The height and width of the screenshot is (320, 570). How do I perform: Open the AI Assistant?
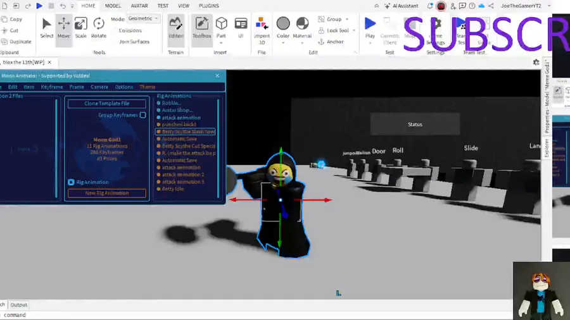(402, 6)
